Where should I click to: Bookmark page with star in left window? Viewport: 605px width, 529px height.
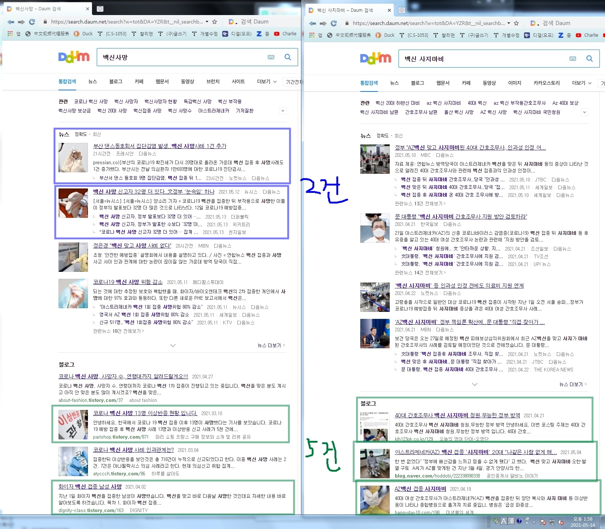(x=215, y=22)
